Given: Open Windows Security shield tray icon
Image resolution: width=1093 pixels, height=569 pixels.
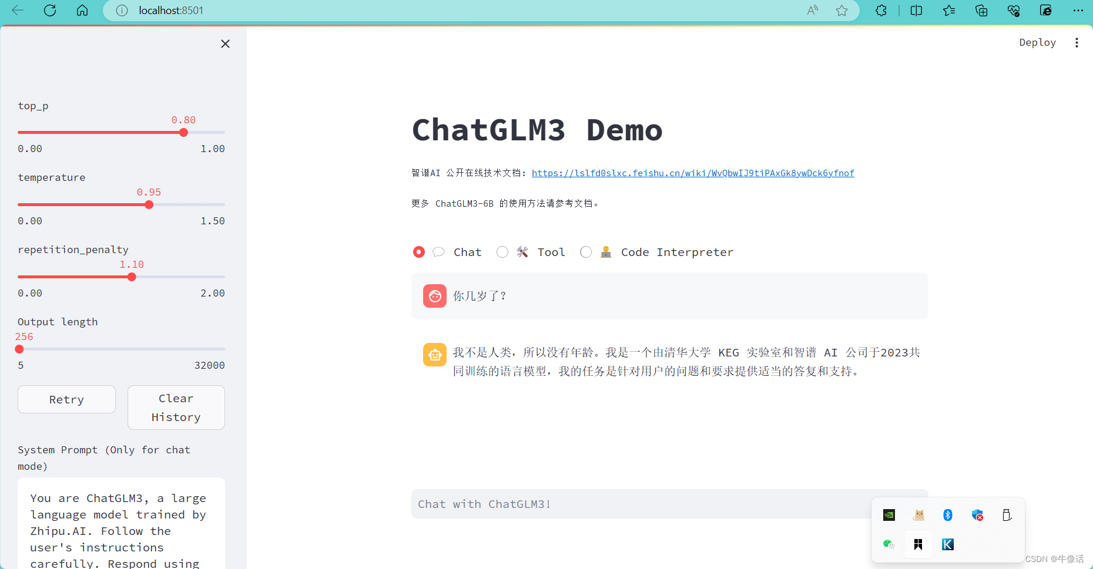Looking at the screenshot, I should pos(977,515).
